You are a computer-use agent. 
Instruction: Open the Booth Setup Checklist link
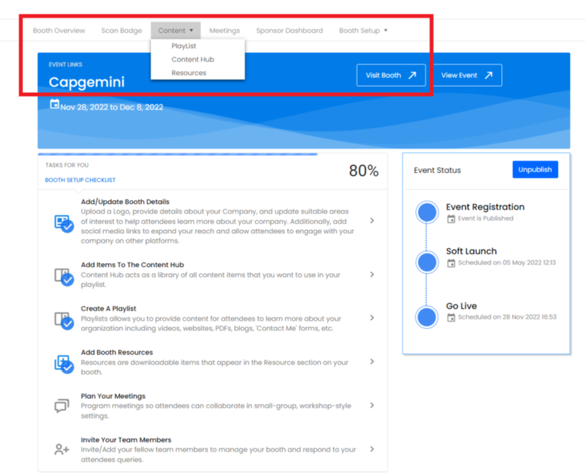pyautogui.click(x=80, y=180)
